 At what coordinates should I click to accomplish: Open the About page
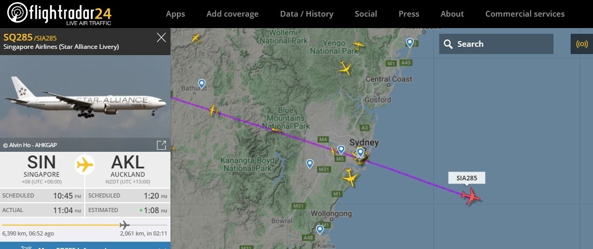452,14
